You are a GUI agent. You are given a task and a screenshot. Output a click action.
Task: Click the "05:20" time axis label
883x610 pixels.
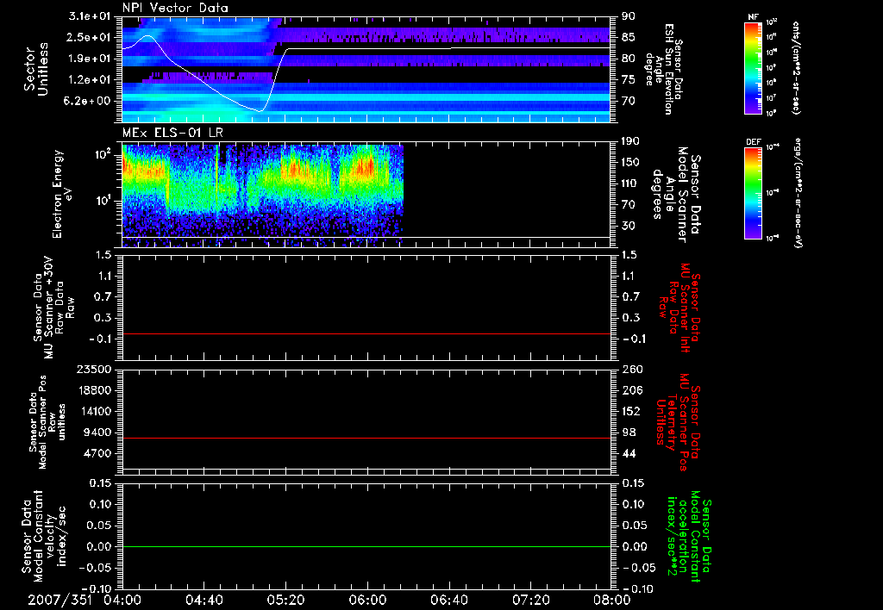[x=285, y=600]
